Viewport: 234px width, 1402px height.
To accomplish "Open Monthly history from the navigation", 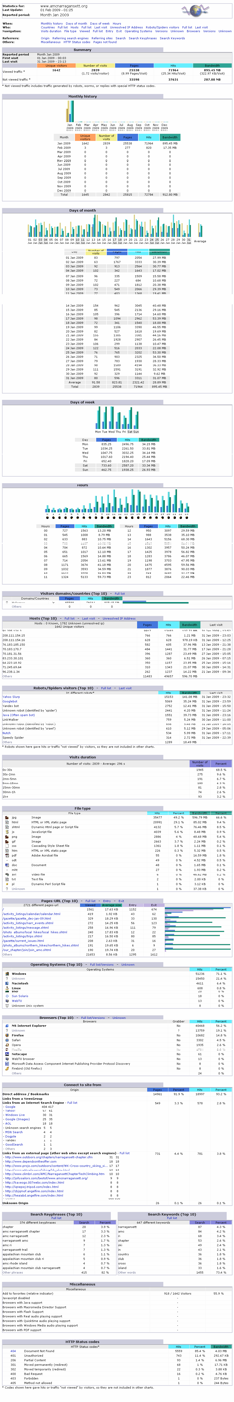I will click(x=51, y=23).
